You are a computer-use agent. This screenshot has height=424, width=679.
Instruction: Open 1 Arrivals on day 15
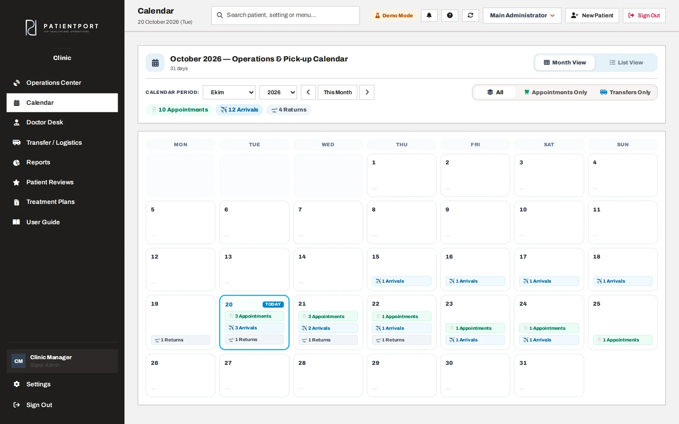tap(401, 281)
